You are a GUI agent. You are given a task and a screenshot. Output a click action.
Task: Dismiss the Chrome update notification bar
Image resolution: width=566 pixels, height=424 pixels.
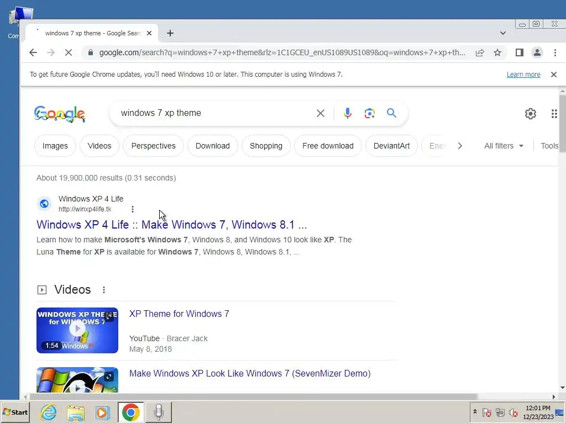(554, 75)
